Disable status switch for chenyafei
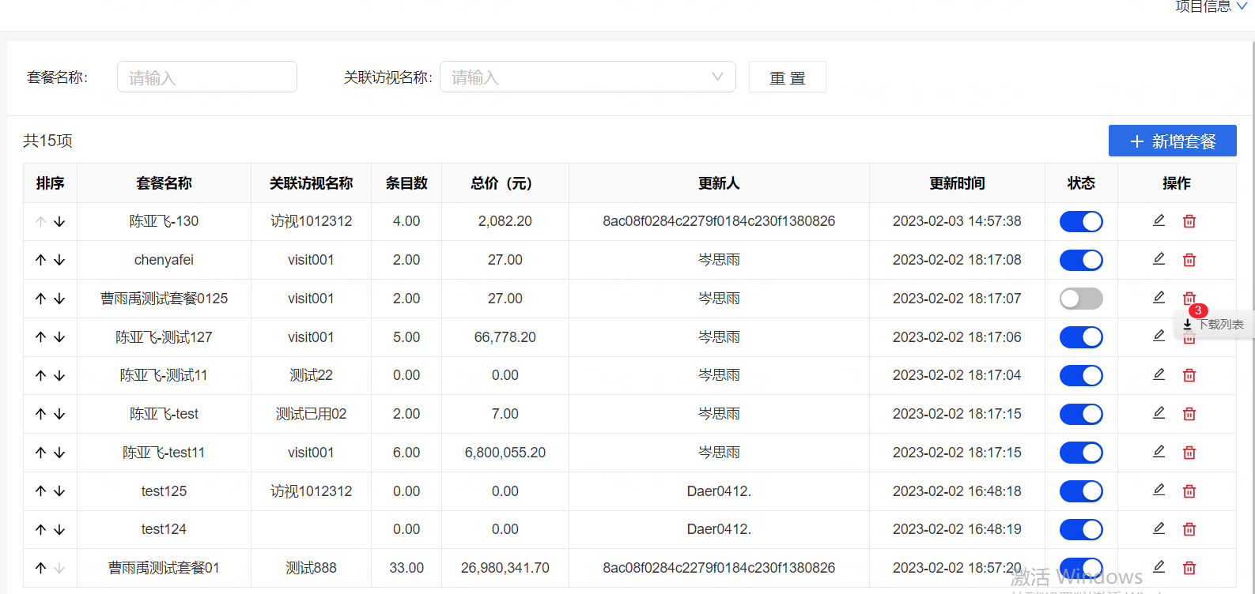1255x594 pixels. pyautogui.click(x=1081, y=260)
